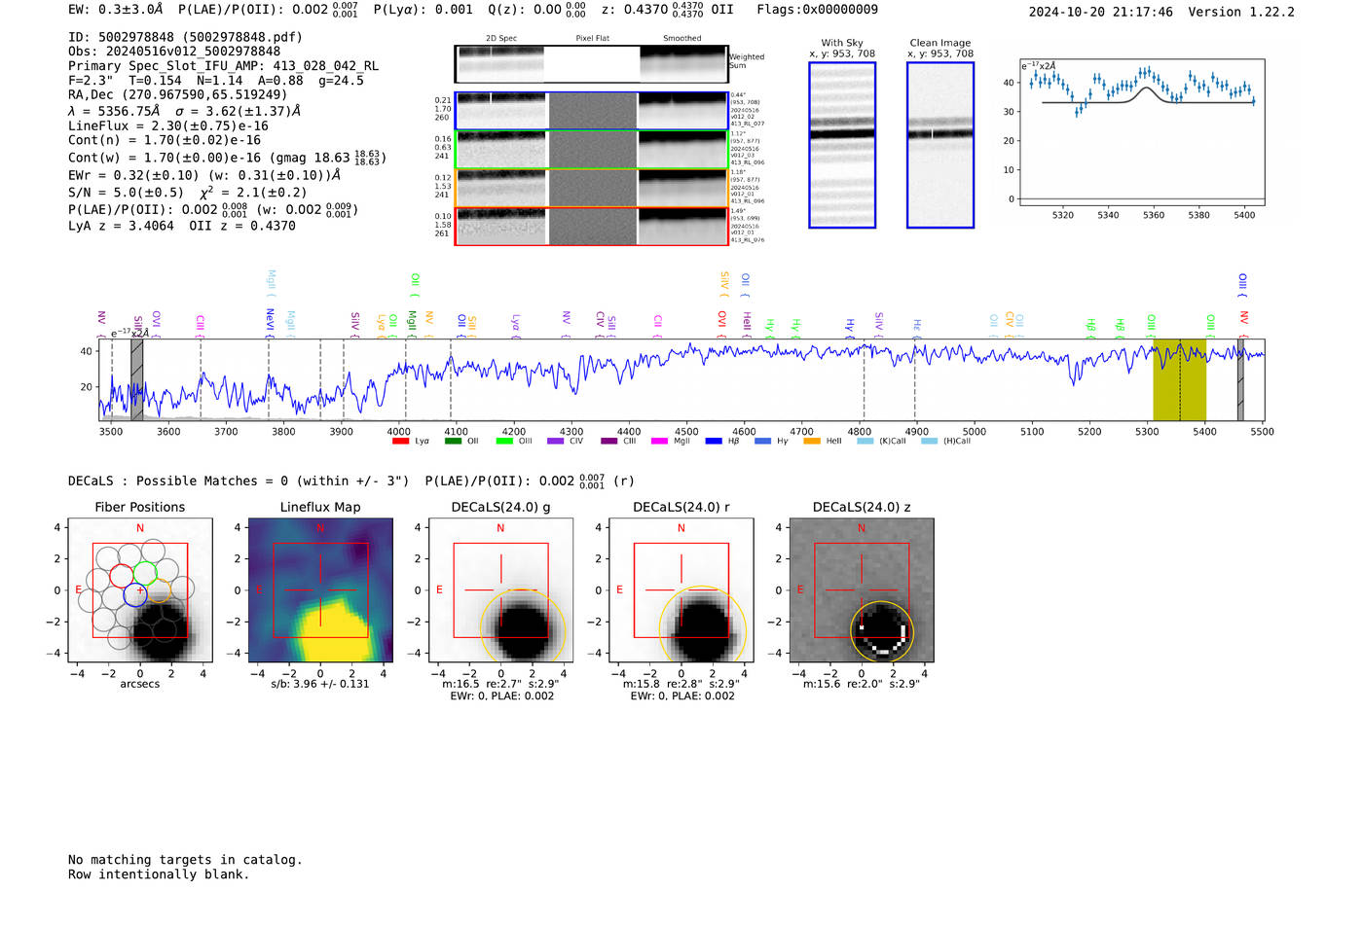This screenshot has width=1363, height=927.
Task: Click the header 'P(Lyα): 0.001' value
Action: click(x=423, y=10)
